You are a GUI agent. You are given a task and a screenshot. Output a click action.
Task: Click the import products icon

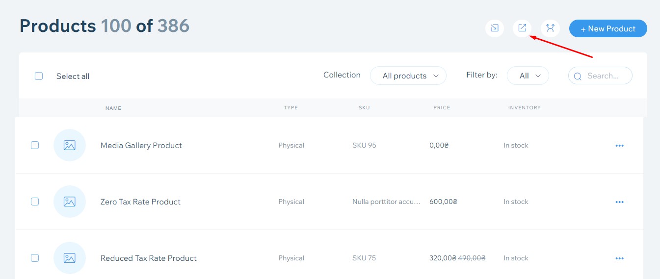coord(495,28)
